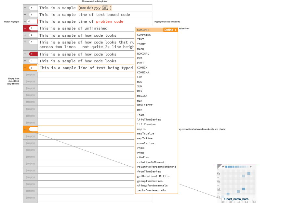The width and height of the screenshot is (293, 203).
Task: Choose liftTimeSeries from the list
Action: [149, 120]
